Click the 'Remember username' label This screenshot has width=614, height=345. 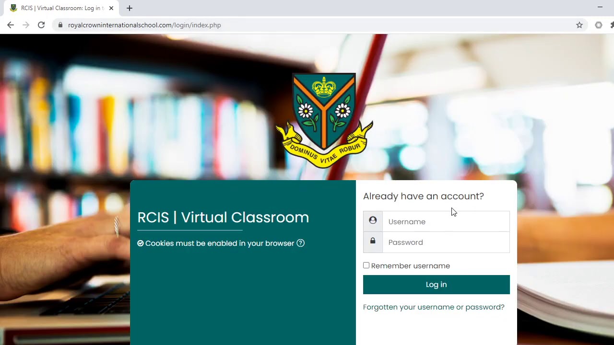[x=411, y=266]
